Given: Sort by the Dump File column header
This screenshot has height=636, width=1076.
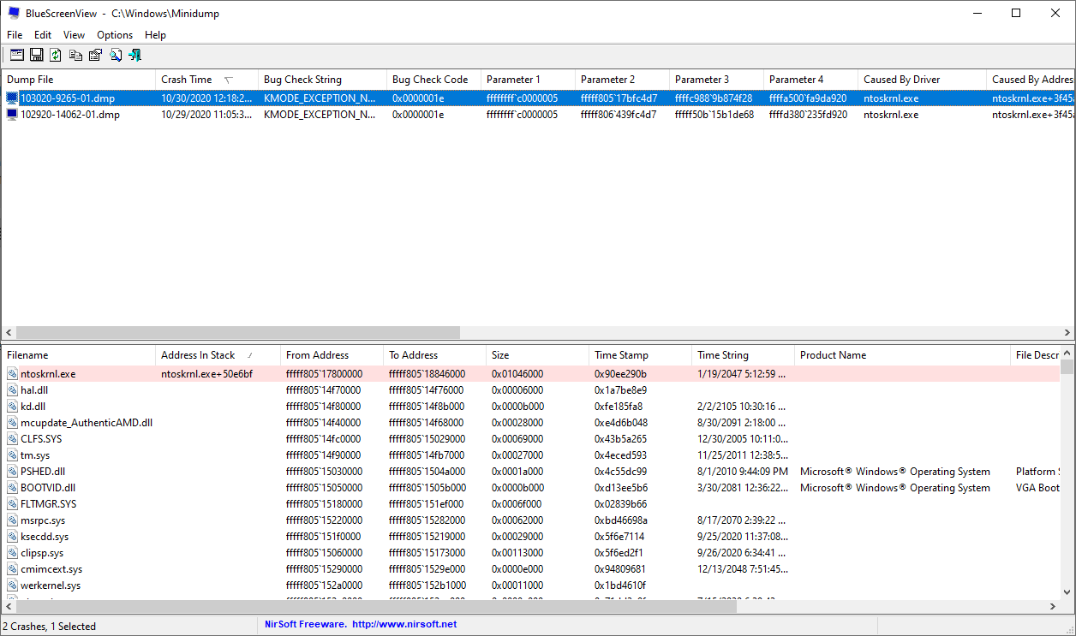Looking at the screenshot, I should pos(79,80).
